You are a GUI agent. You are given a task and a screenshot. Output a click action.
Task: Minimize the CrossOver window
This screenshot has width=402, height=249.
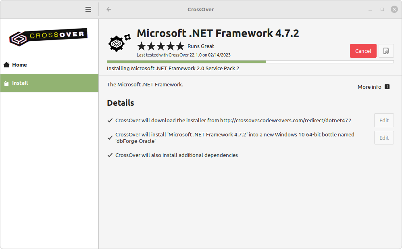point(370,10)
